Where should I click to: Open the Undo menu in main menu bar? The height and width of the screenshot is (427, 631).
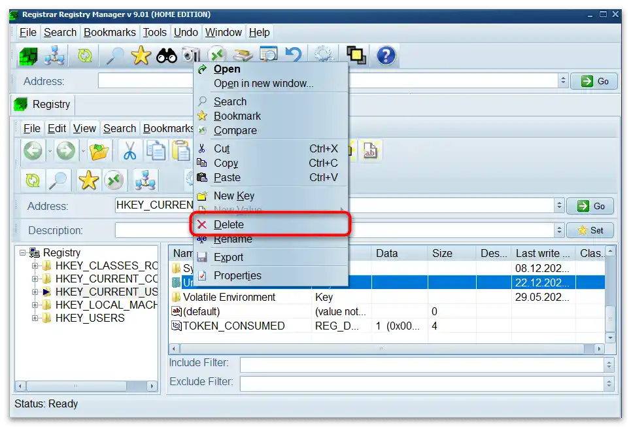click(x=186, y=32)
